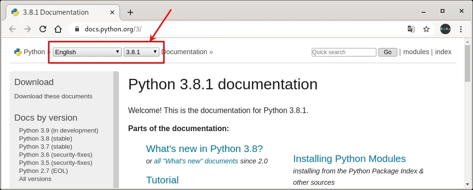Open the index link

443,52
